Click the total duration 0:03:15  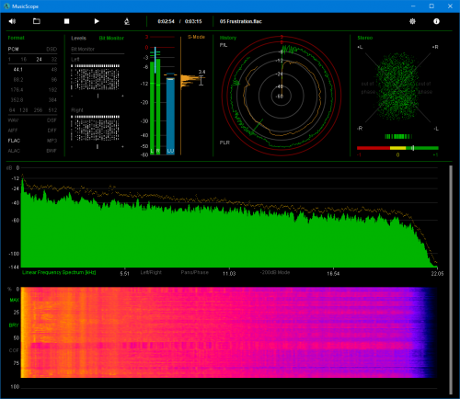[193, 21]
